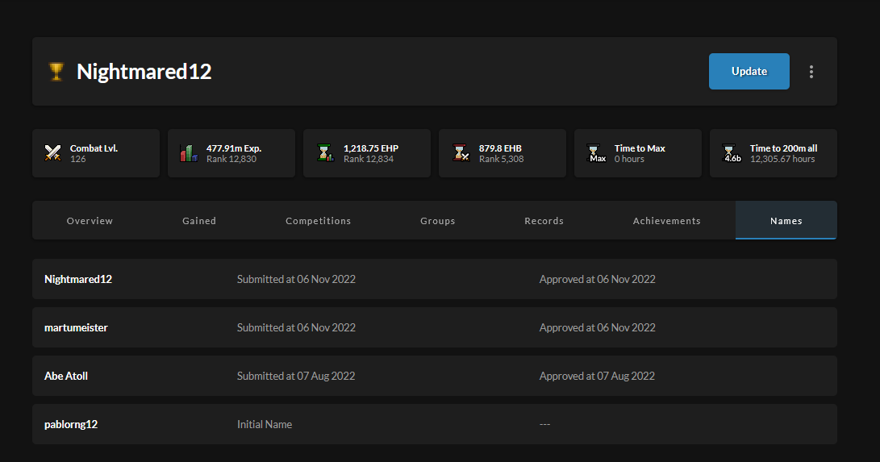
Task: Click the gold trophy icon beside Nightmared12
Action: tap(56, 72)
